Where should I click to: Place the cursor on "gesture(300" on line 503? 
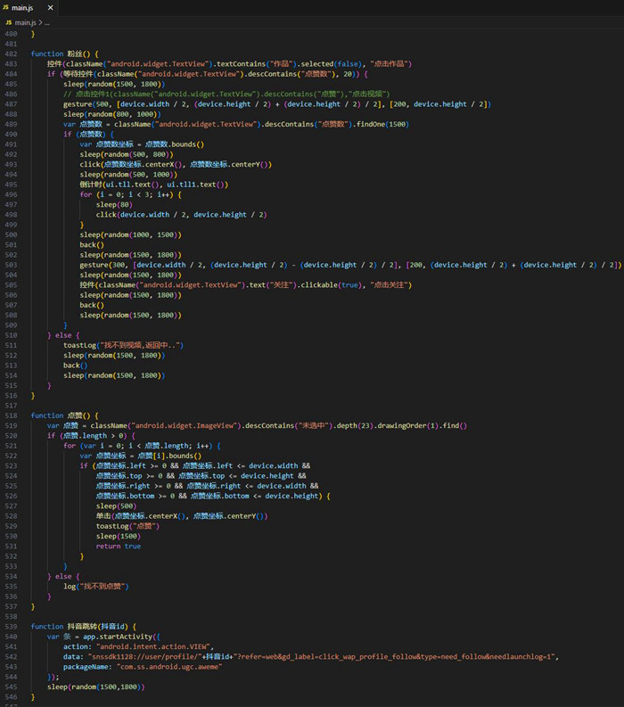click(x=103, y=265)
